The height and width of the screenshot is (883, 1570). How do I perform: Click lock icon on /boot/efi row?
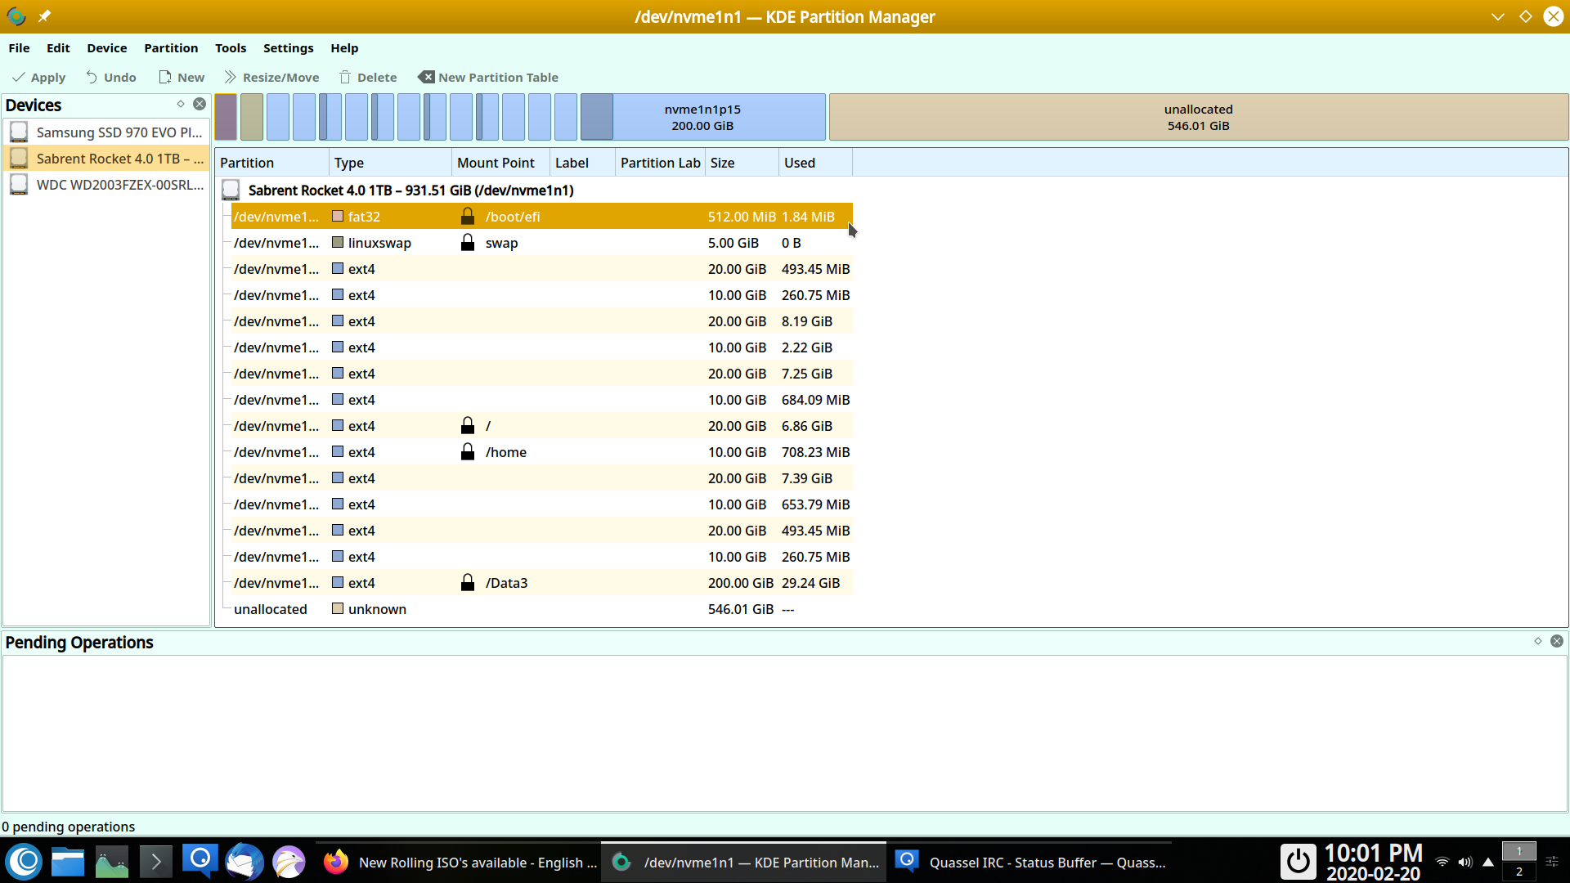point(468,216)
